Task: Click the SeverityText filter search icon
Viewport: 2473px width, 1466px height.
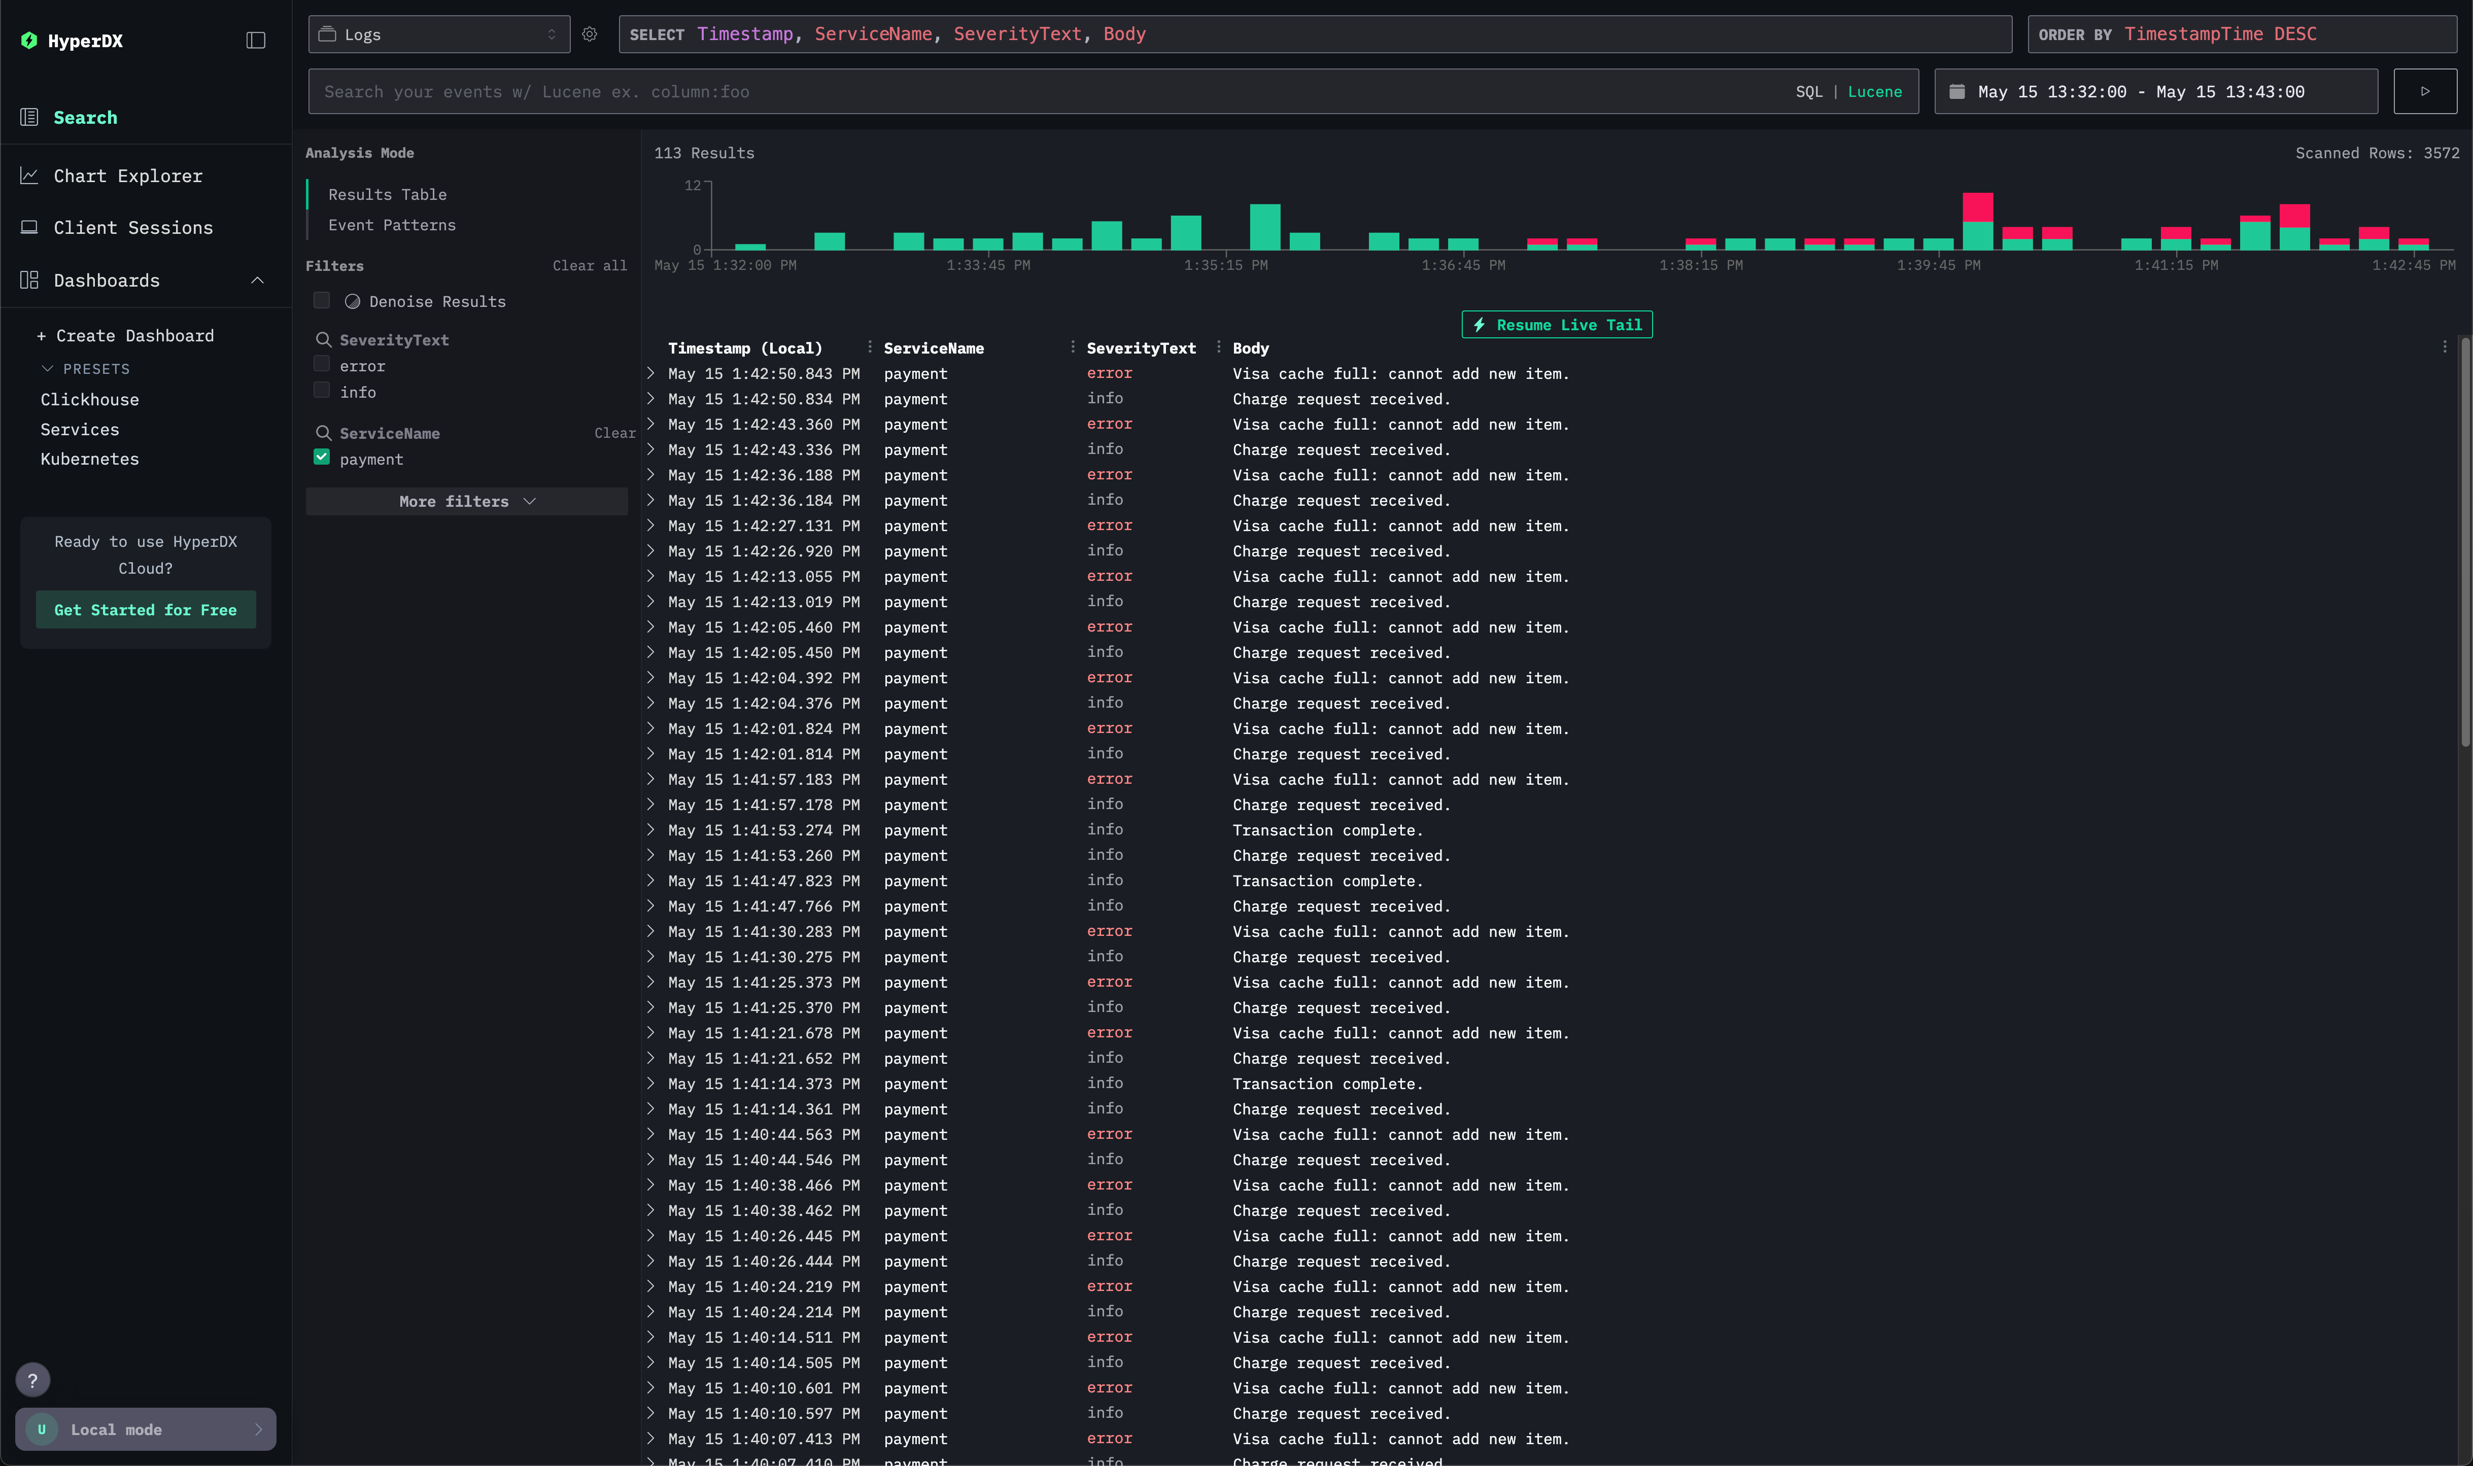Action: pyautogui.click(x=323, y=340)
